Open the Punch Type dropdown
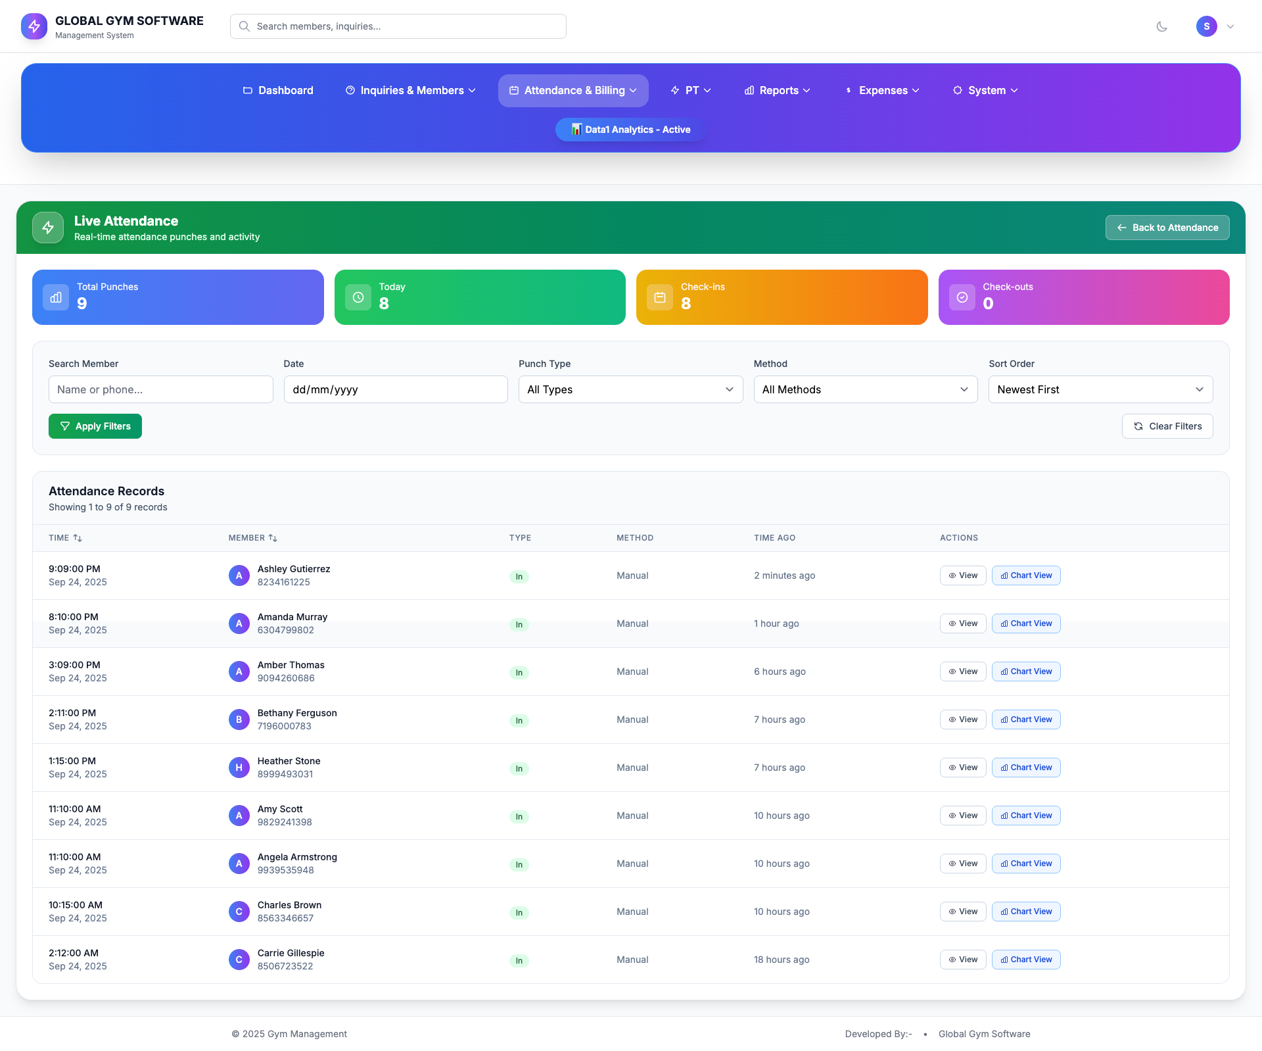The width and height of the screenshot is (1262, 1051). (630, 389)
